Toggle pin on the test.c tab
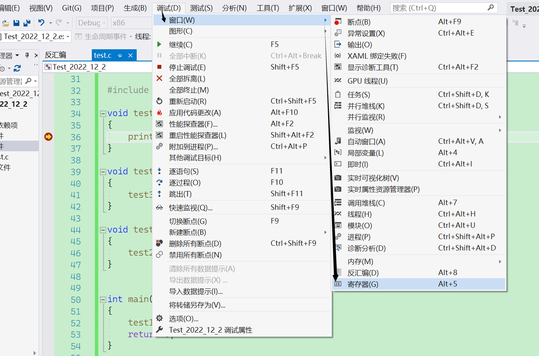The image size is (539, 356). [x=120, y=55]
